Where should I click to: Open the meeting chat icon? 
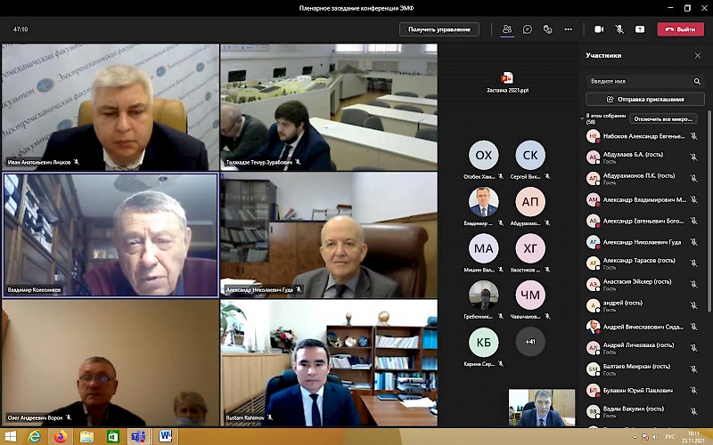point(528,29)
